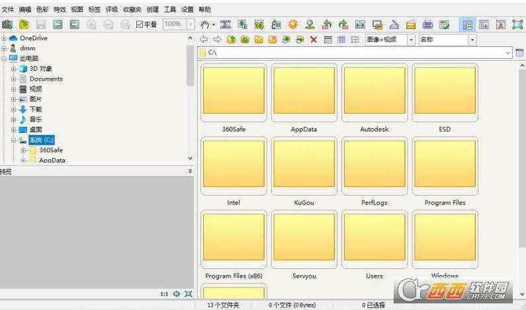This screenshot has width=526, height=310.
Task: Click the move-to-folder icon
Action: 300,40
